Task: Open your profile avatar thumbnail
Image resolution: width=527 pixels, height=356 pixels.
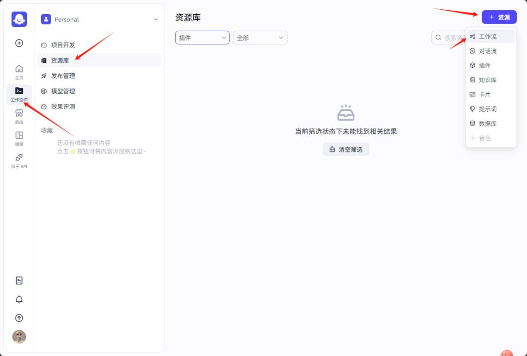Action: click(x=19, y=336)
